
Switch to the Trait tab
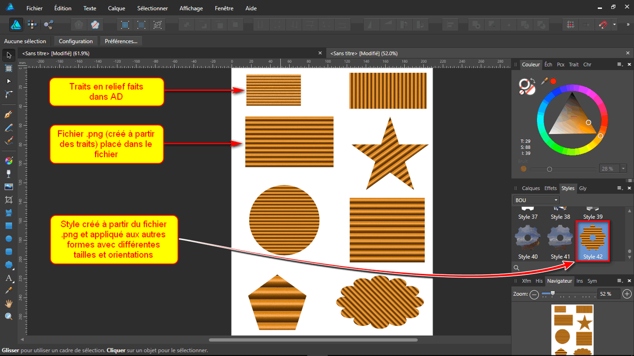pyautogui.click(x=574, y=64)
